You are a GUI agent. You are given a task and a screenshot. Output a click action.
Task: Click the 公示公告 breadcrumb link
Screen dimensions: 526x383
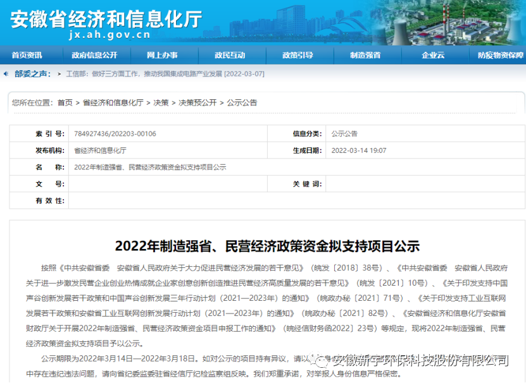242,102
